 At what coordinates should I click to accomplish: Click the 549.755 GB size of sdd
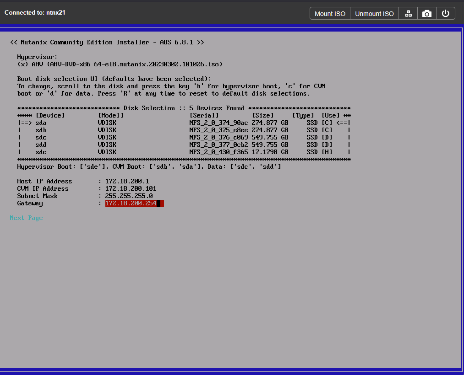tap(270, 145)
